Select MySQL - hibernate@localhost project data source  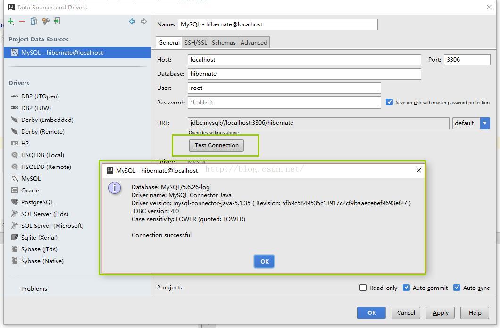pos(77,53)
